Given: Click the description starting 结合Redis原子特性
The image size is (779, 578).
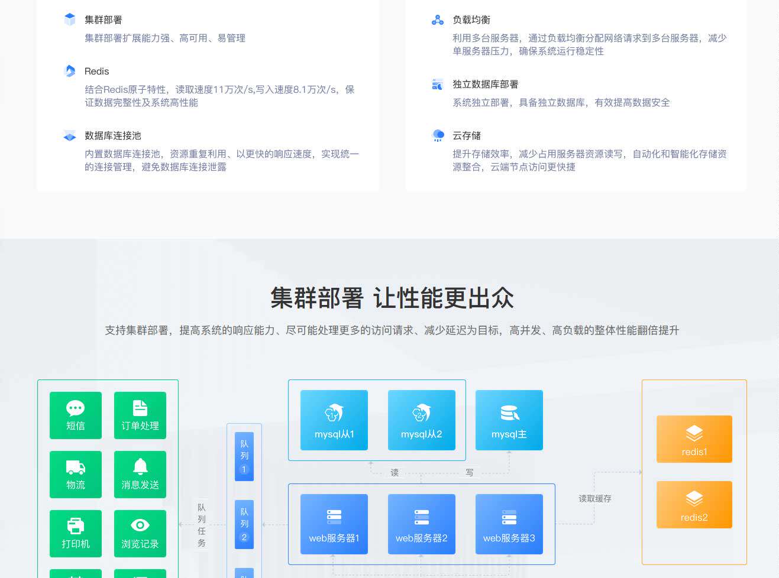Looking at the screenshot, I should click(219, 96).
